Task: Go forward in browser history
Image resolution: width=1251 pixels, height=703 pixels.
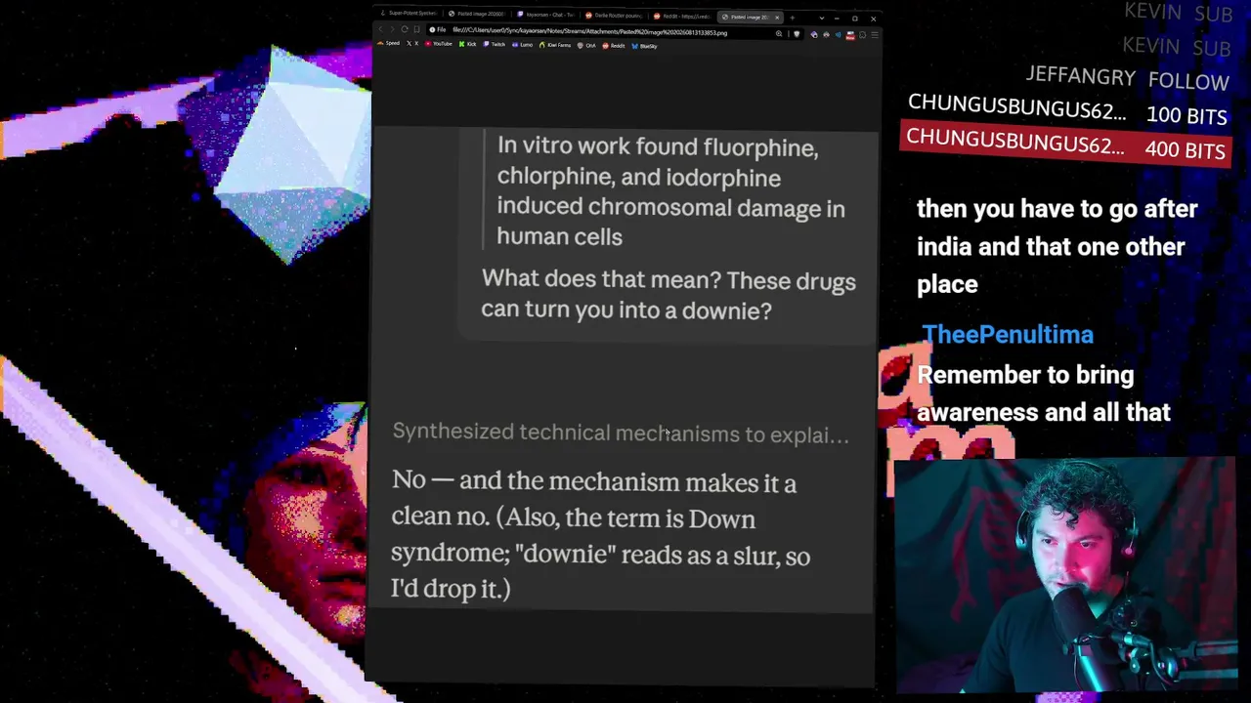Action: (393, 30)
